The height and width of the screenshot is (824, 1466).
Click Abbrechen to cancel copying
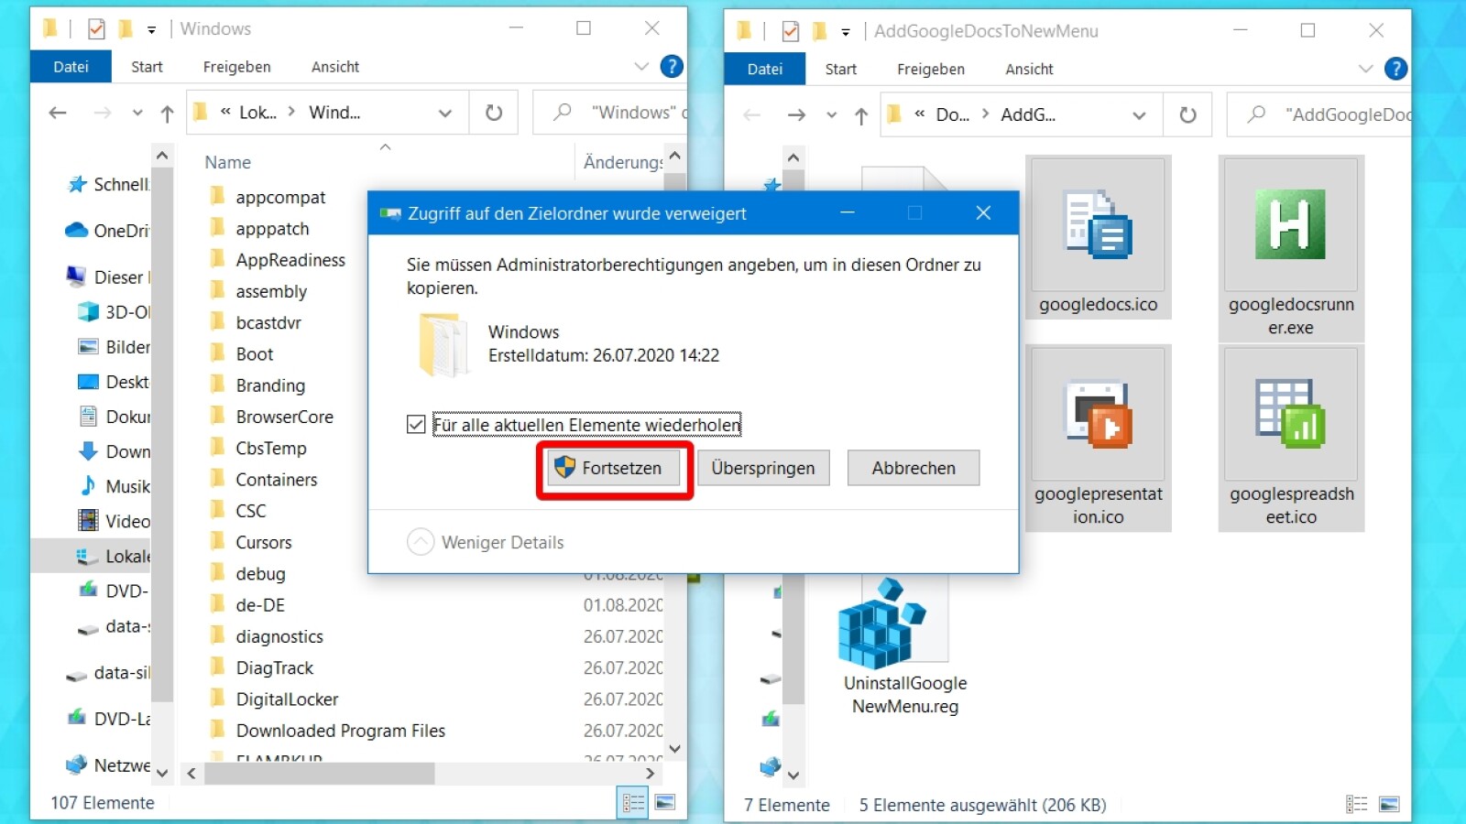pyautogui.click(x=914, y=468)
